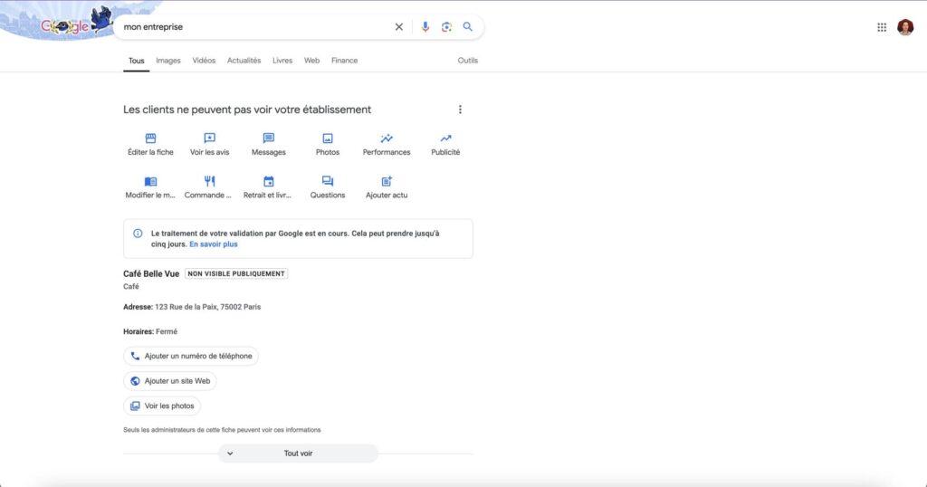
Task: Switch to the Finance tab
Action: pos(344,61)
